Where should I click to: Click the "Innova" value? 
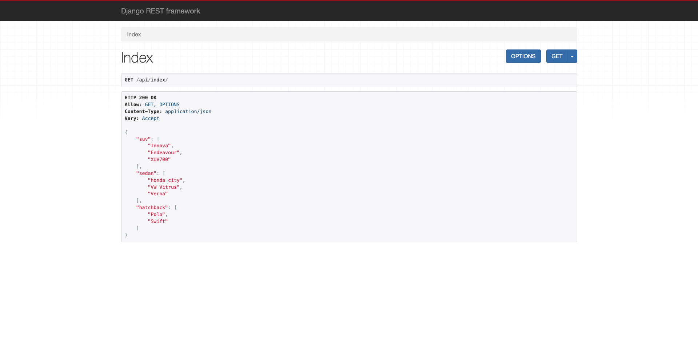(x=159, y=146)
